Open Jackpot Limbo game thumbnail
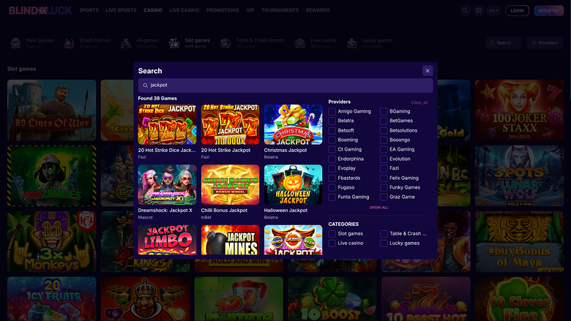Image resolution: width=571 pixels, height=321 pixels. pyautogui.click(x=167, y=240)
